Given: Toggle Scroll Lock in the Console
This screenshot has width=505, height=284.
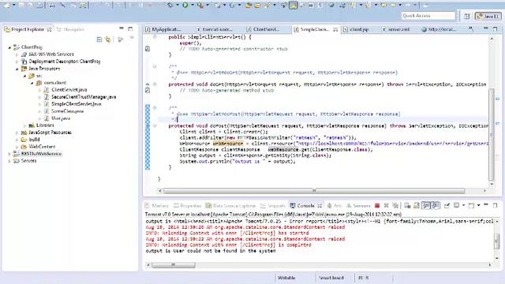Looking at the screenshot, I should [417, 205].
